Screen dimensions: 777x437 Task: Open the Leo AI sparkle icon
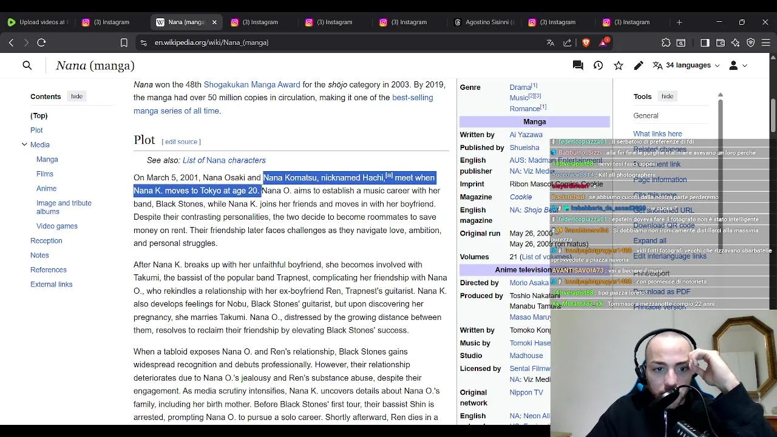click(736, 42)
